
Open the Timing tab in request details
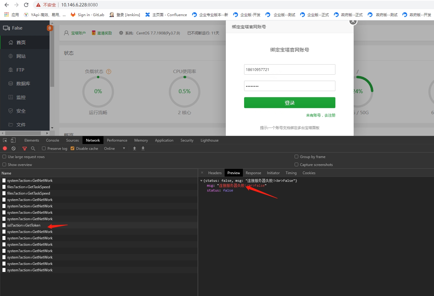click(x=291, y=173)
